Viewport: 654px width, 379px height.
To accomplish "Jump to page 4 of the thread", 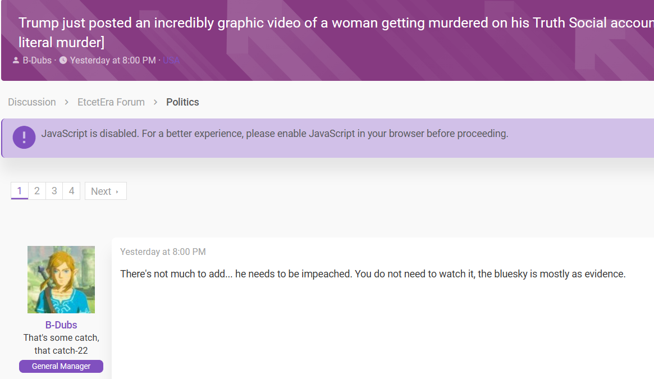I will 71,191.
